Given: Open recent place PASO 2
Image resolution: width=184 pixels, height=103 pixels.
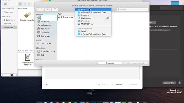Looking at the screenshot, I should [x=93, y=31].
